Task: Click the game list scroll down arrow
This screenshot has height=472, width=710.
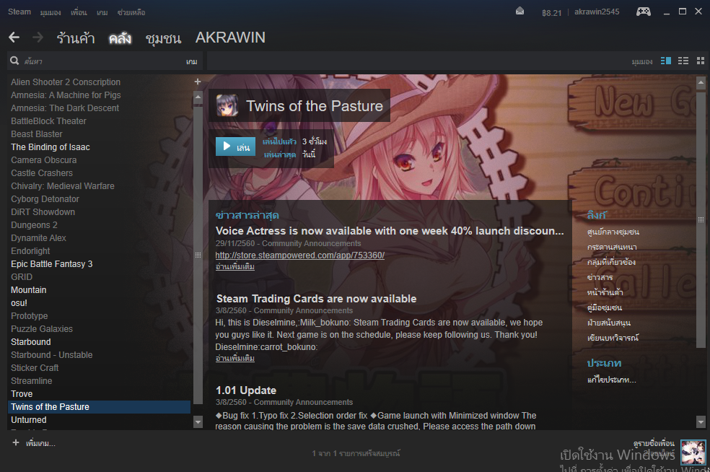Action: point(198,421)
